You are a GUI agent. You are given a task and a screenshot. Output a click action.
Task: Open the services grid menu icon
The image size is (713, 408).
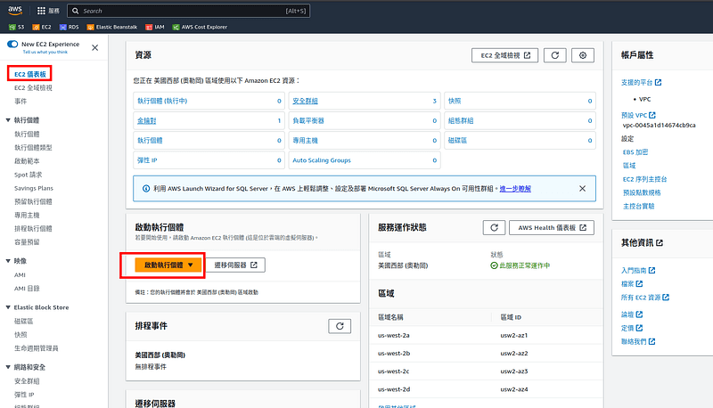pos(41,11)
